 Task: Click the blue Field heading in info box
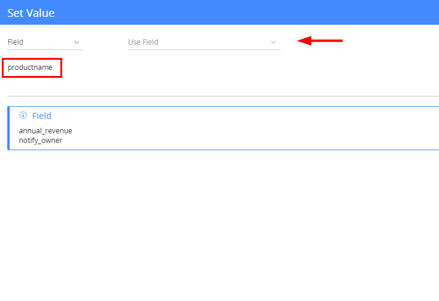tap(42, 116)
